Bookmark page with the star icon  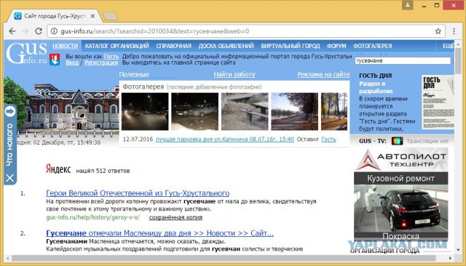click(438, 31)
